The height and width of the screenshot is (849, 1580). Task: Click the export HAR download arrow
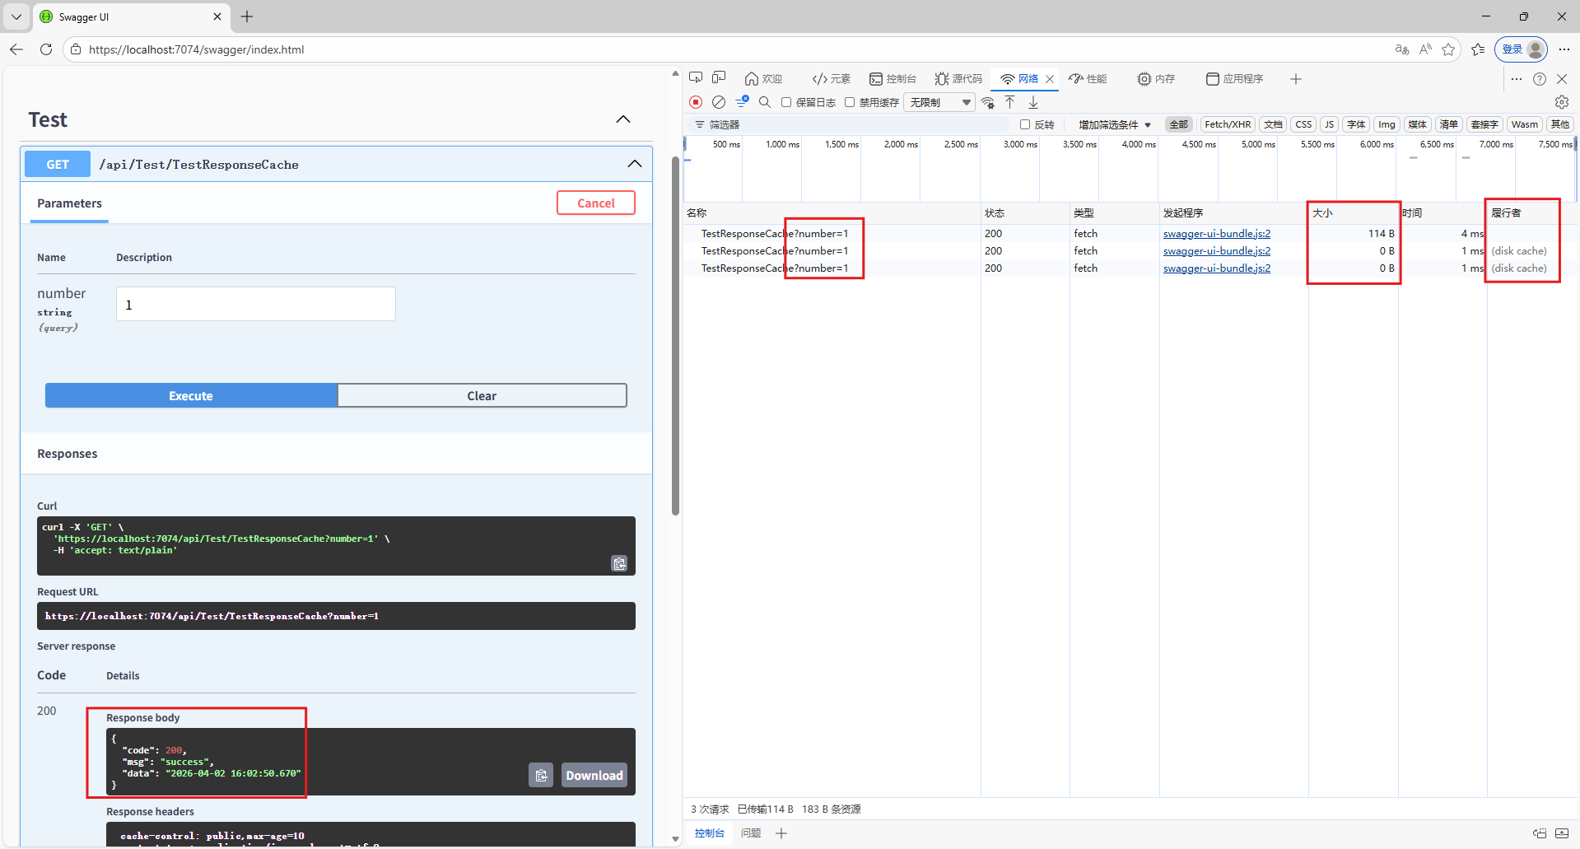1033,102
